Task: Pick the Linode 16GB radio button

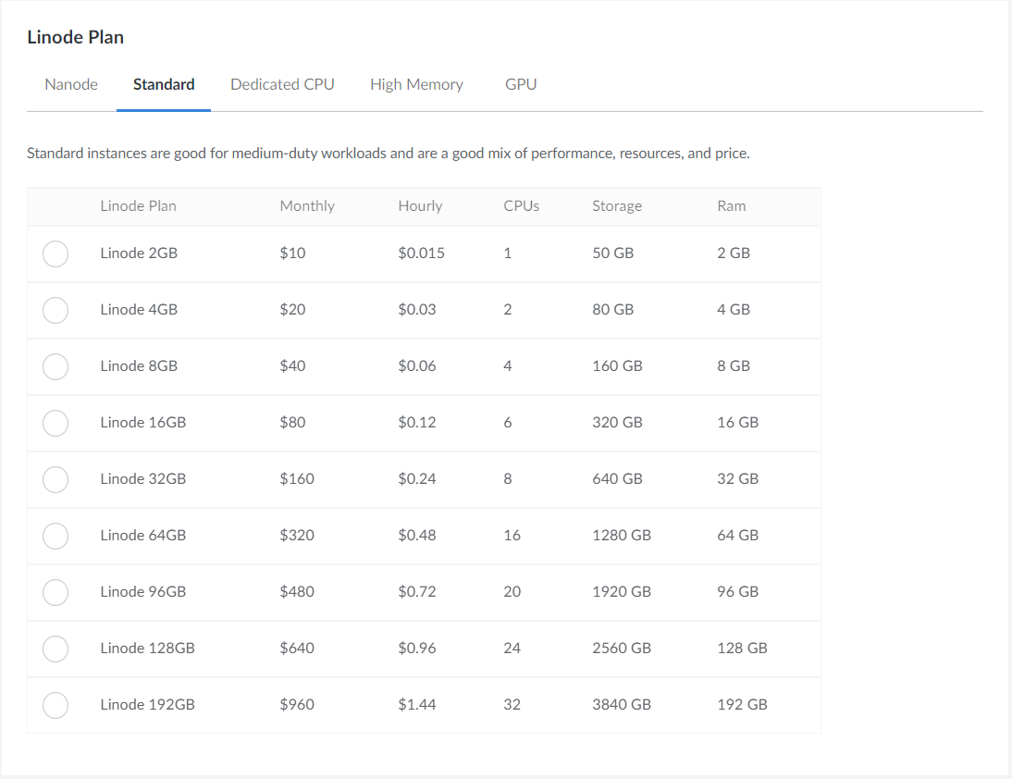Action: (56, 423)
